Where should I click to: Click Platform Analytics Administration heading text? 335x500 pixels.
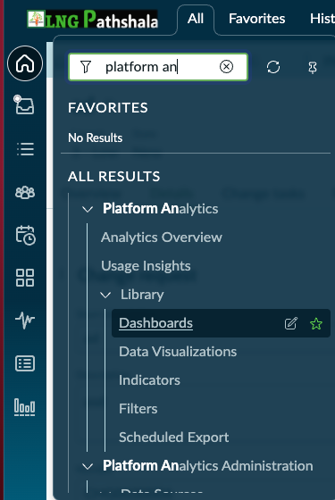click(x=207, y=466)
